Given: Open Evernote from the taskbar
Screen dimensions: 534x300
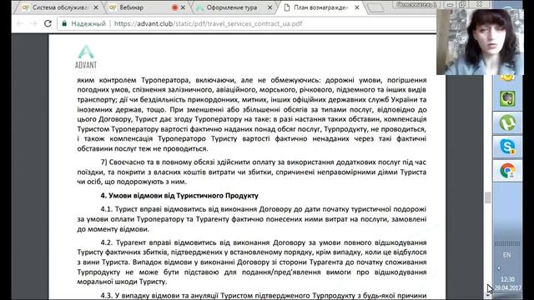Looking at the screenshot, I should [507, 99].
